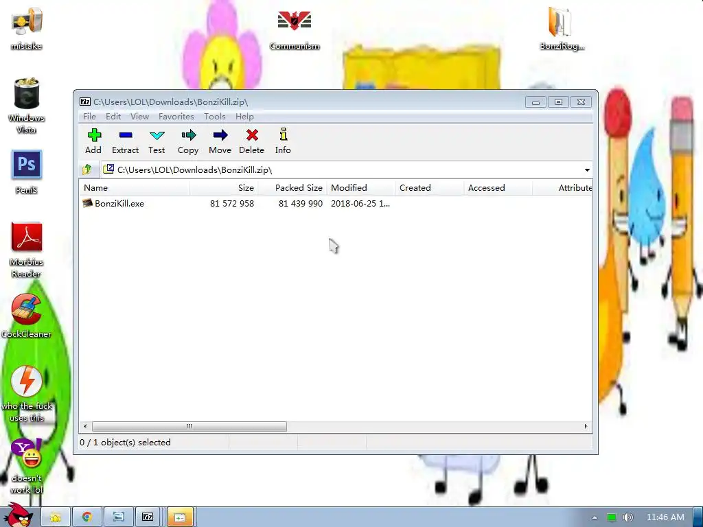Open the BonziRog folder icon
Viewport: 703px width, 527px height.
[562, 27]
